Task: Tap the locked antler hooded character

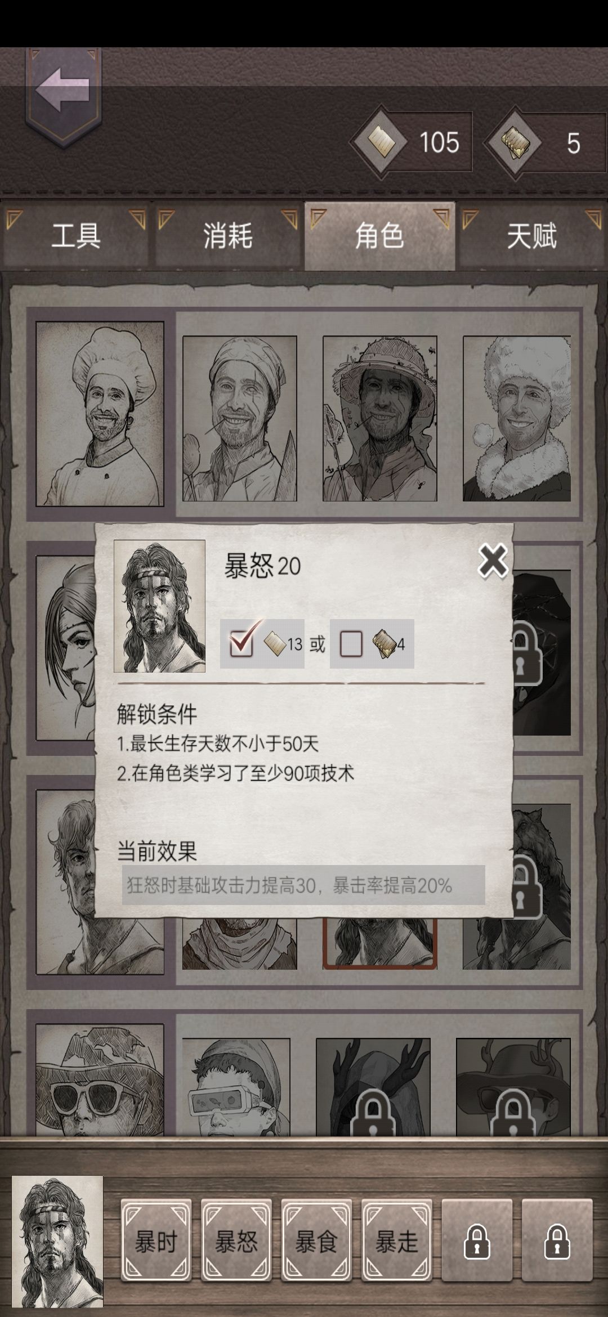Action: [x=373, y=1086]
